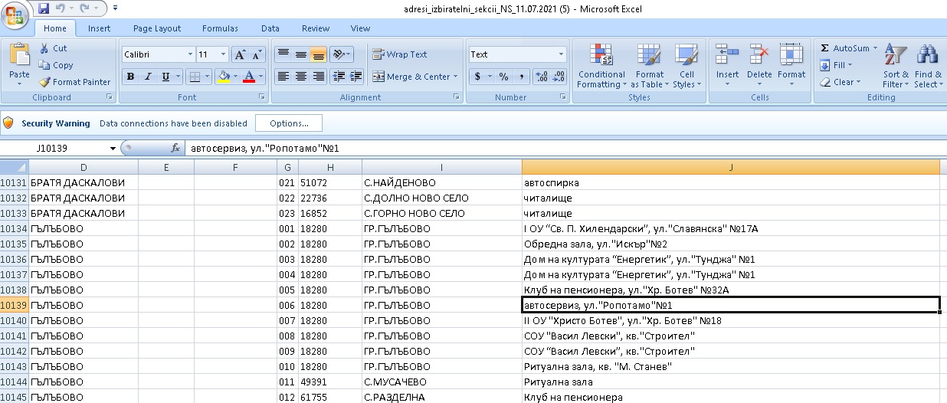Open the Name Box dropdown arrow
Screen dimensions: 947x403
click(x=113, y=149)
